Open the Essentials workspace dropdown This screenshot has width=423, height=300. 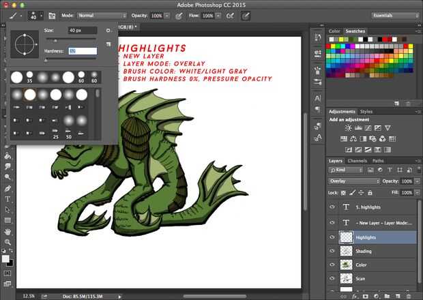pyautogui.click(x=395, y=15)
